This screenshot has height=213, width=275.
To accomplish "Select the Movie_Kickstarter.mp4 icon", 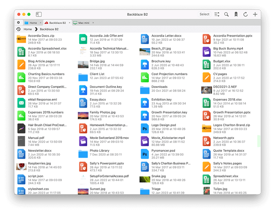I will pos(145,141).
